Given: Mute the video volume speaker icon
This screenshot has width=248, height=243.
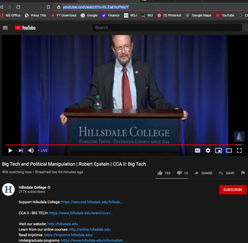Looking at the screenshot, I should 31,151.
